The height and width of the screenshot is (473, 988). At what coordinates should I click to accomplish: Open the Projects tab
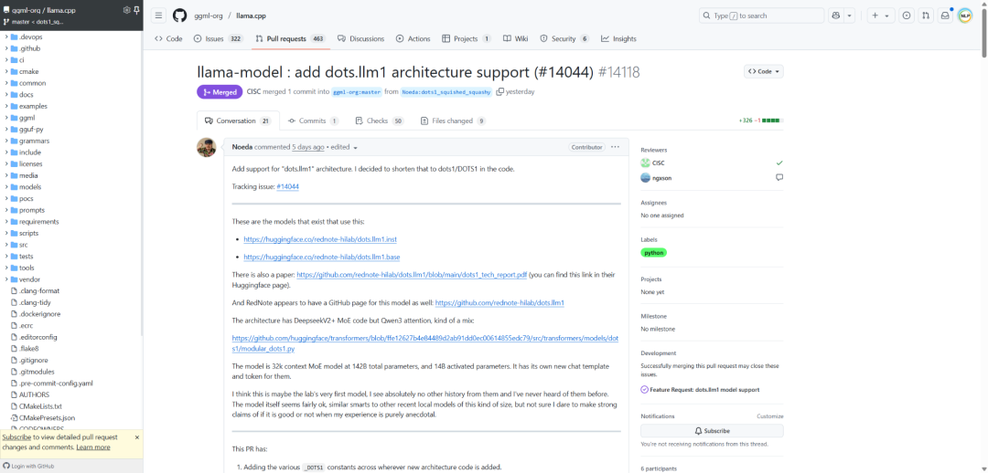(x=467, y=39)
